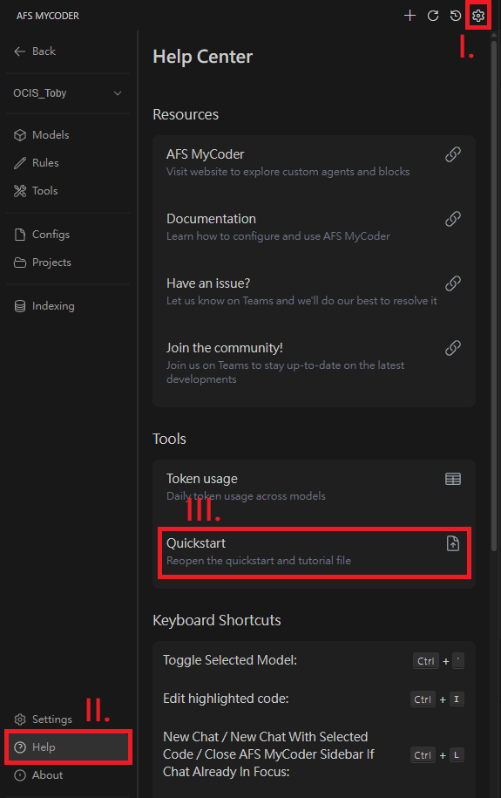Image resolution: width=501 pixels, height=798 pixels.
Task: Go to Projects section
Action: (68, 263)
